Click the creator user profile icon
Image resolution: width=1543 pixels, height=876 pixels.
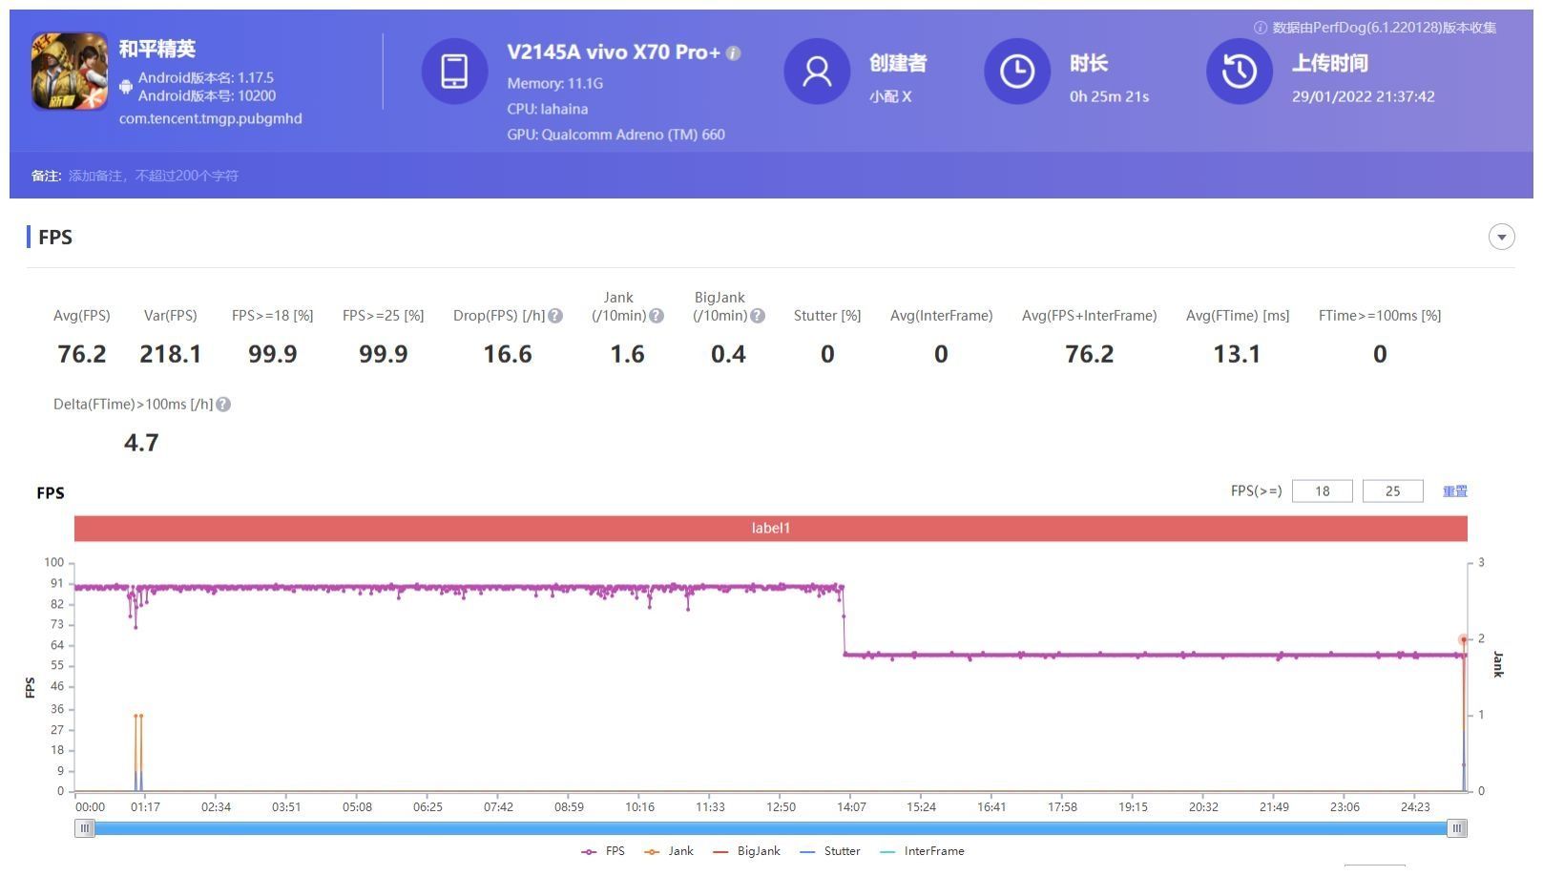[817, 72]
